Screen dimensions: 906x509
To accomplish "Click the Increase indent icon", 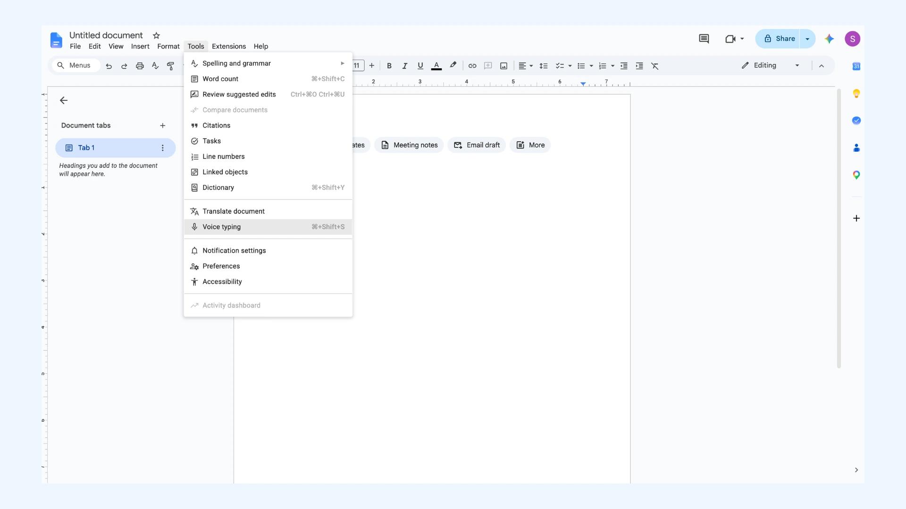I will click(639, 66).
